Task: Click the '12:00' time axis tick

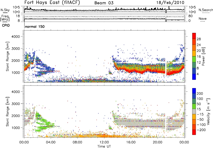Action: 104,142
